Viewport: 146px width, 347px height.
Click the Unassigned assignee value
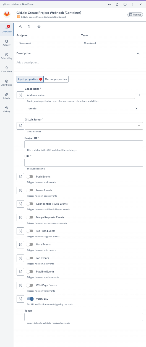click(x=25, y=43)
